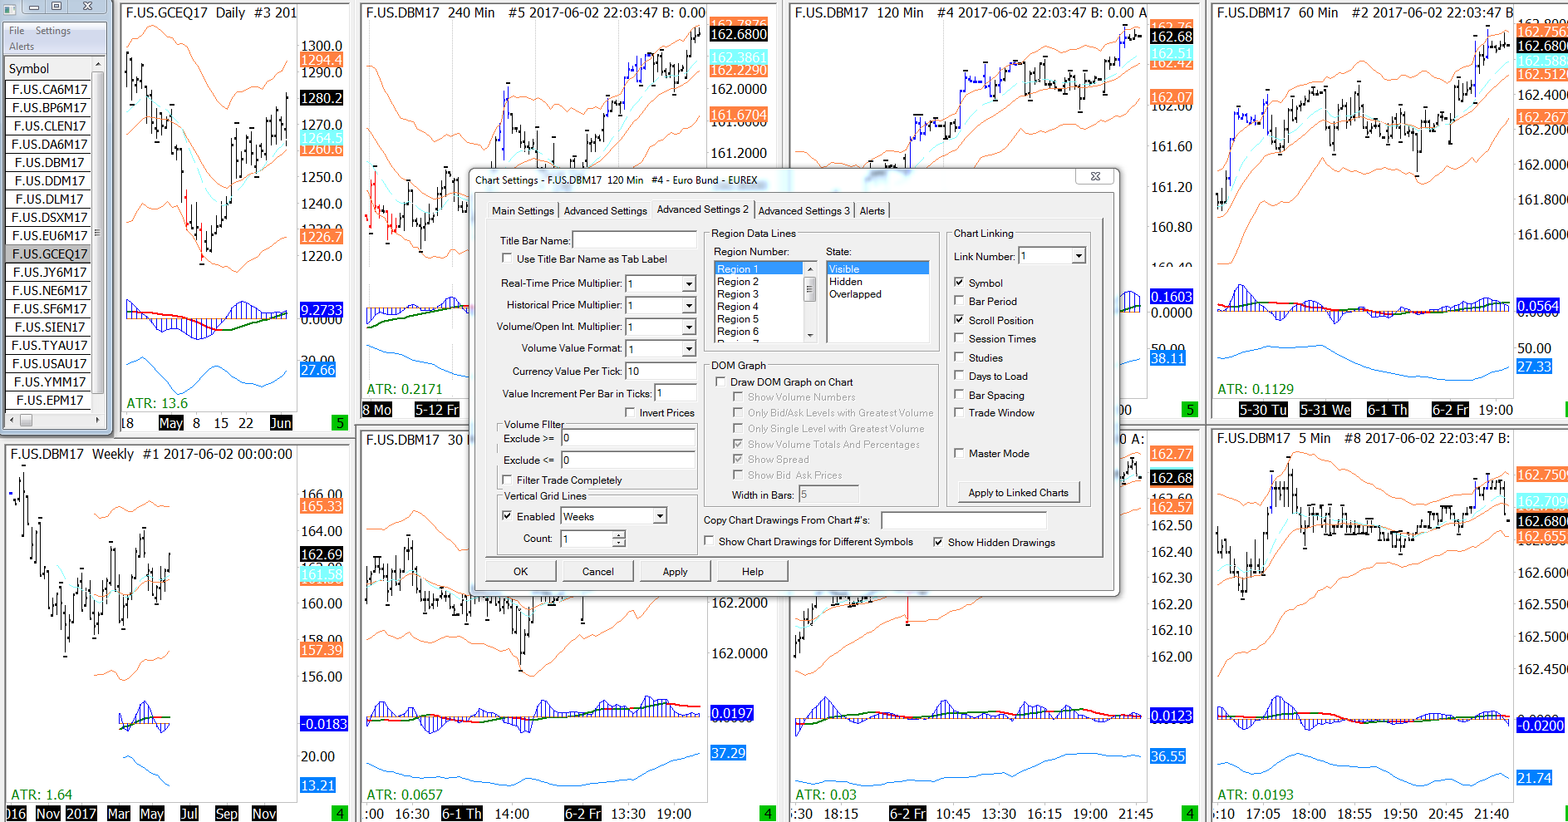The height and width of the screenshot is (822, 1568).
Task: Increase grid lines Count with up arrow
Action: pyautogui.click(x=619, y=534)
